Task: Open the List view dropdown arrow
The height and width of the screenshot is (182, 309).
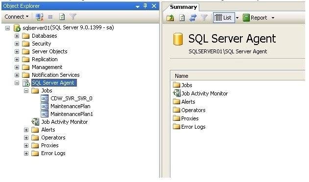Action: (237, 18)
